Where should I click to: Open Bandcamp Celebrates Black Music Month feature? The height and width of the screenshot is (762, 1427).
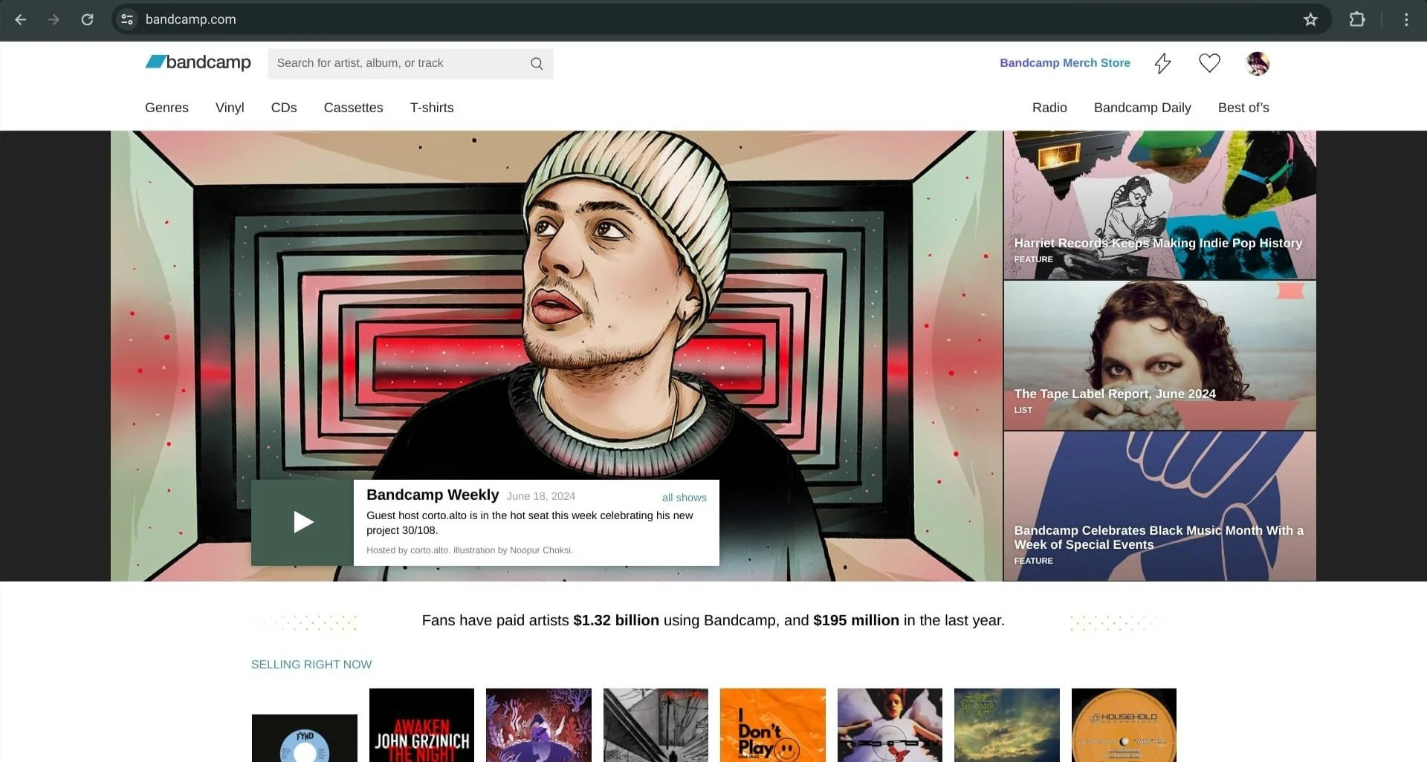[1159, 506]
